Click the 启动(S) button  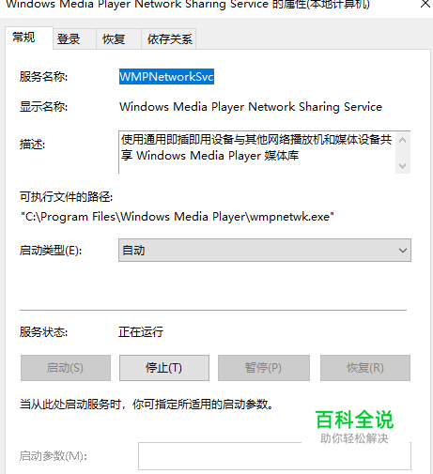coord(66,368)
